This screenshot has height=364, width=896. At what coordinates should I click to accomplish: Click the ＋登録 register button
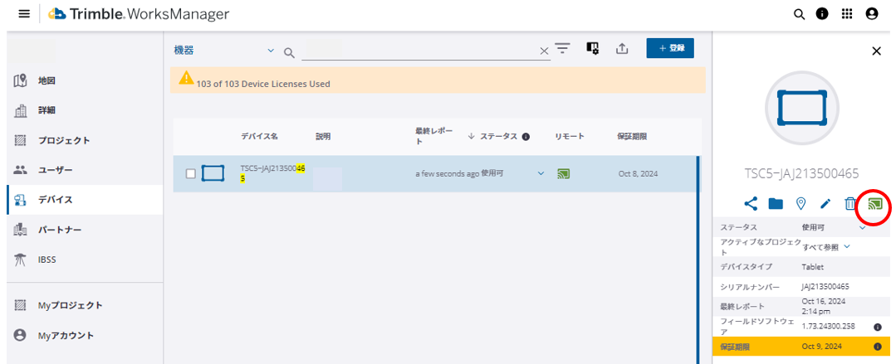pos(669,48)
